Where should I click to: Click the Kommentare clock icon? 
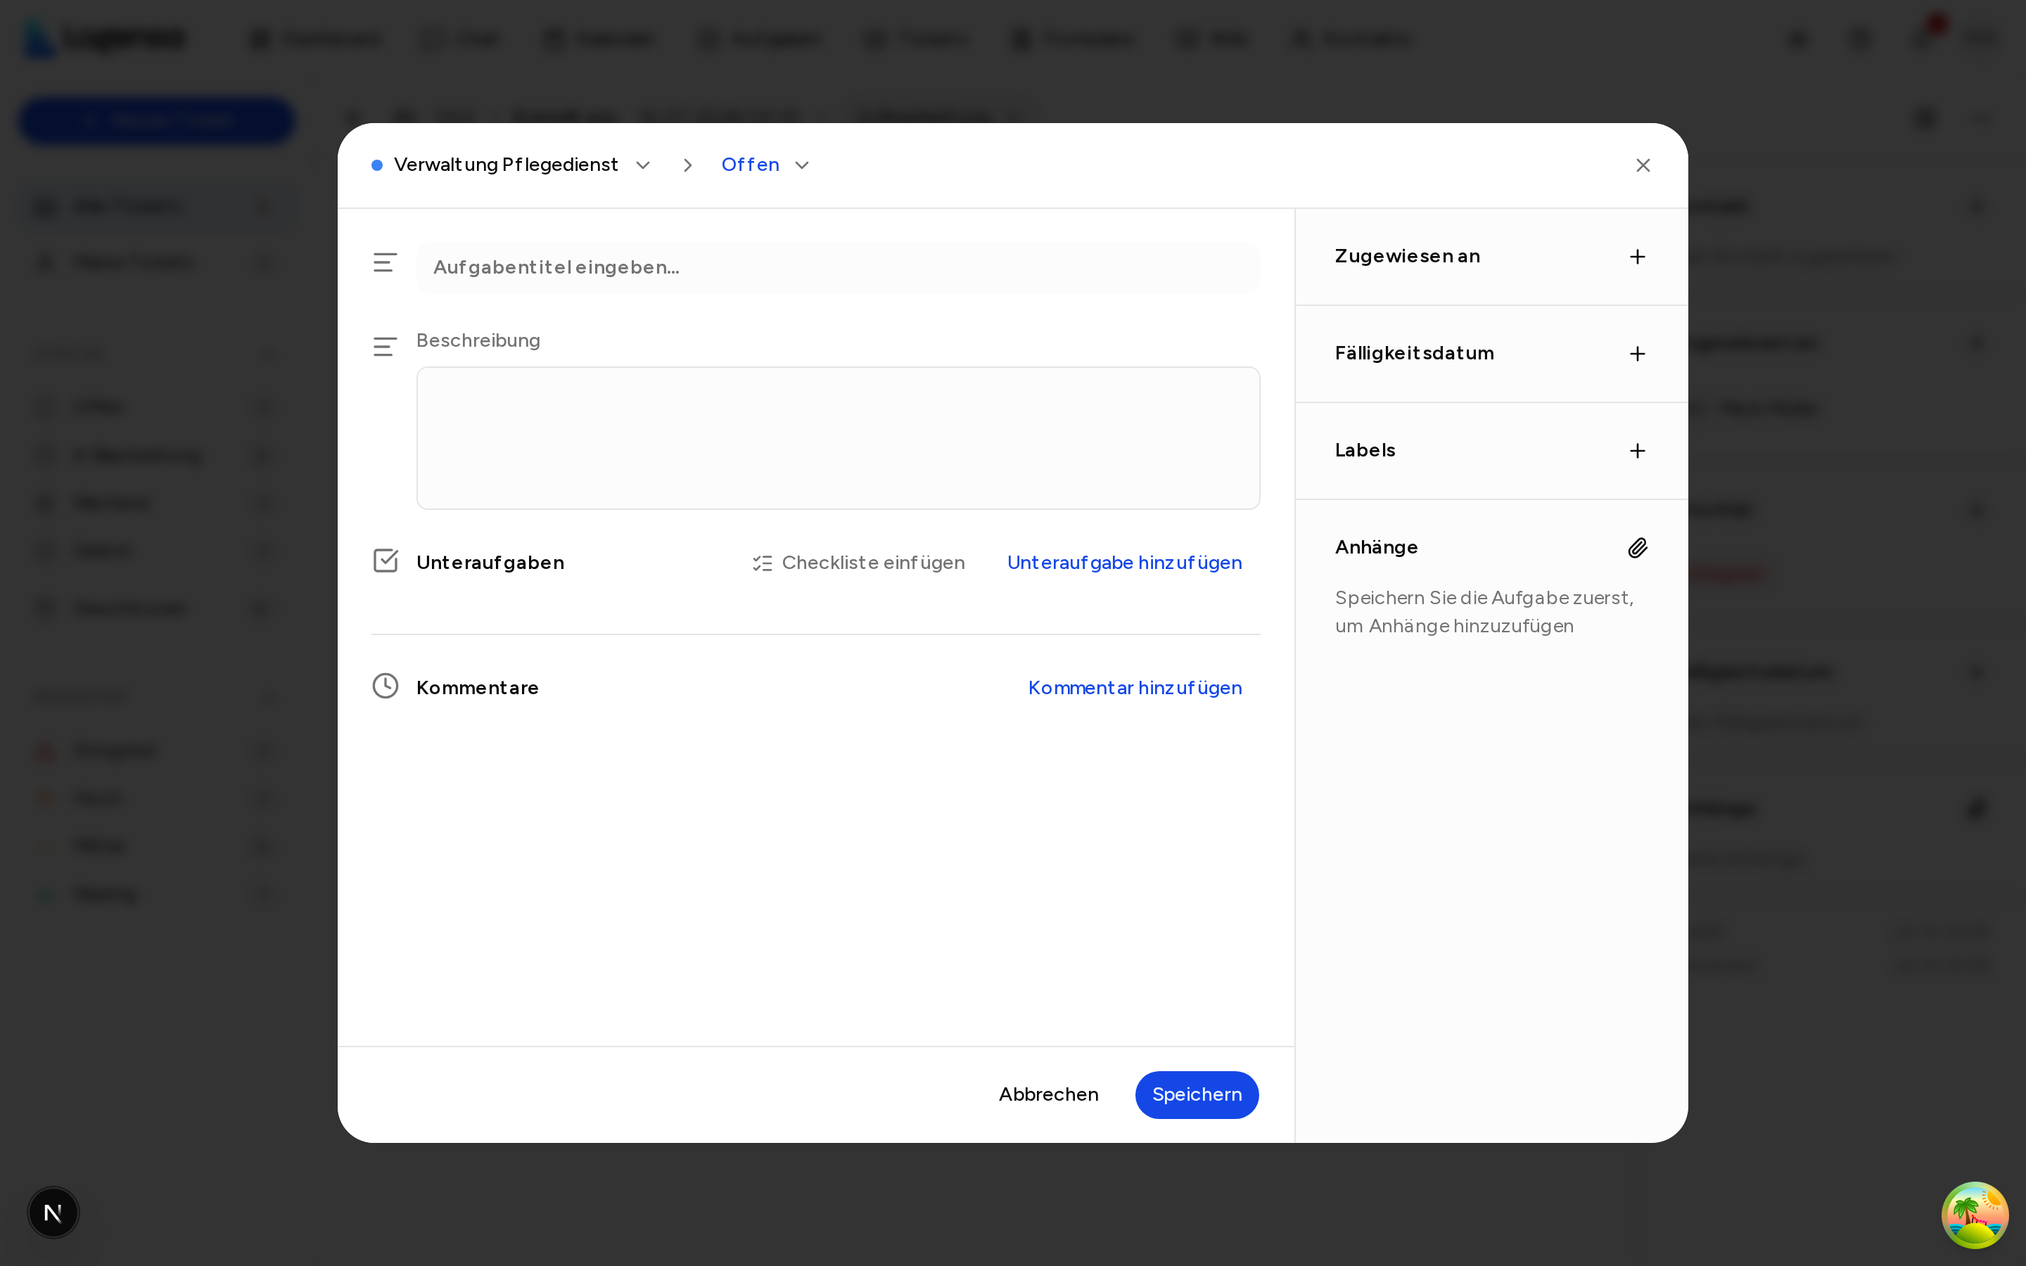pyautogui.click(x=385, y=686)
